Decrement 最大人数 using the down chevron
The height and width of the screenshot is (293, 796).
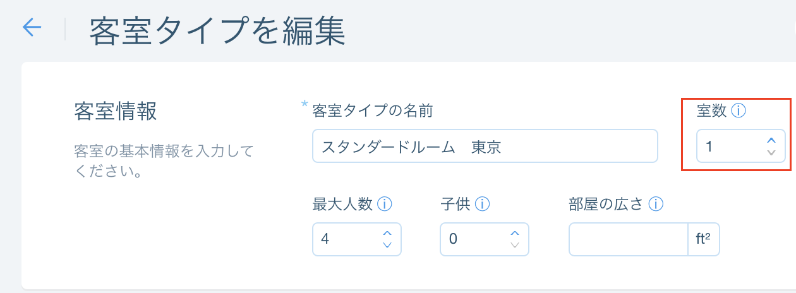[387, 244]
